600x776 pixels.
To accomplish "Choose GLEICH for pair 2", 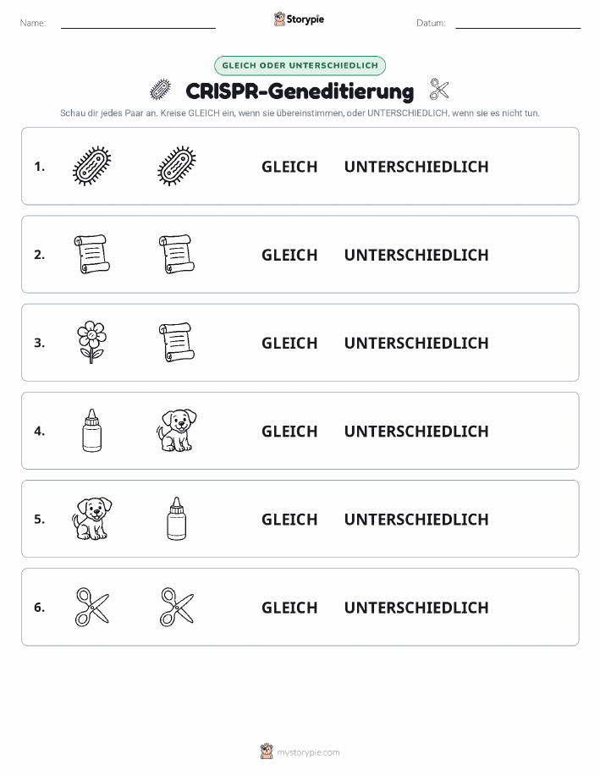I will [x=289, y=255].
